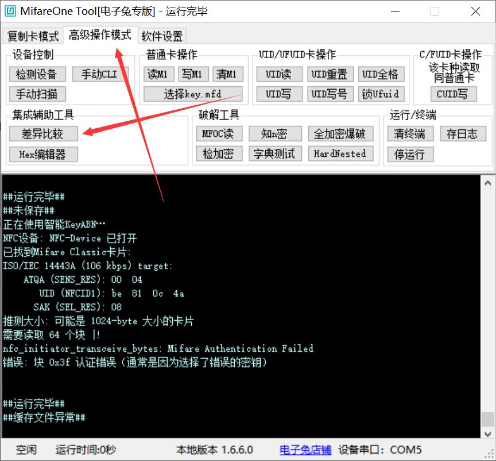Click 运行时间:0秒 in status bar

pos(86,450)
